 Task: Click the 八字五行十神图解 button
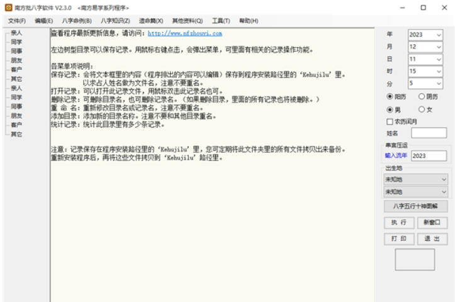[415, 206]
